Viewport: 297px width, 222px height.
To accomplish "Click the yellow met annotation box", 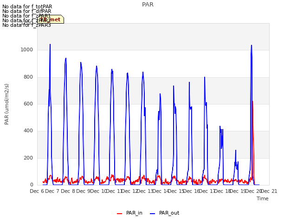I will click(51, 19).
